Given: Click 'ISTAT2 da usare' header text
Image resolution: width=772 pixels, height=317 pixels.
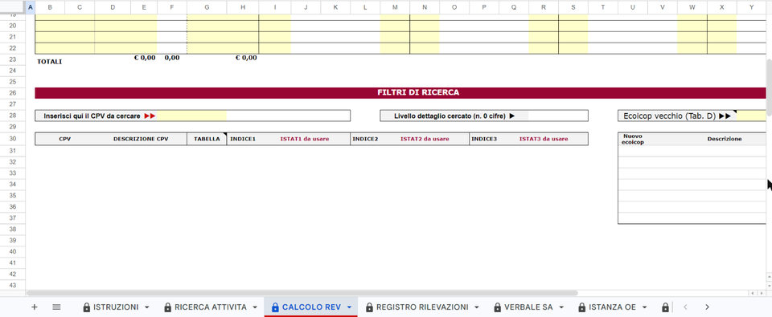Looking at the screenshot, I should pos(425,139).
